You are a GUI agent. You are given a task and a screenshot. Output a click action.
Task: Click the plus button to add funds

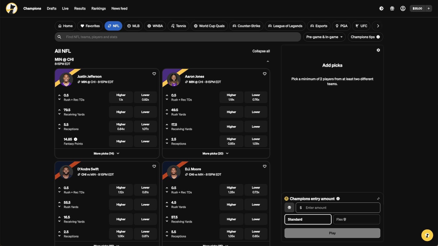429,8
